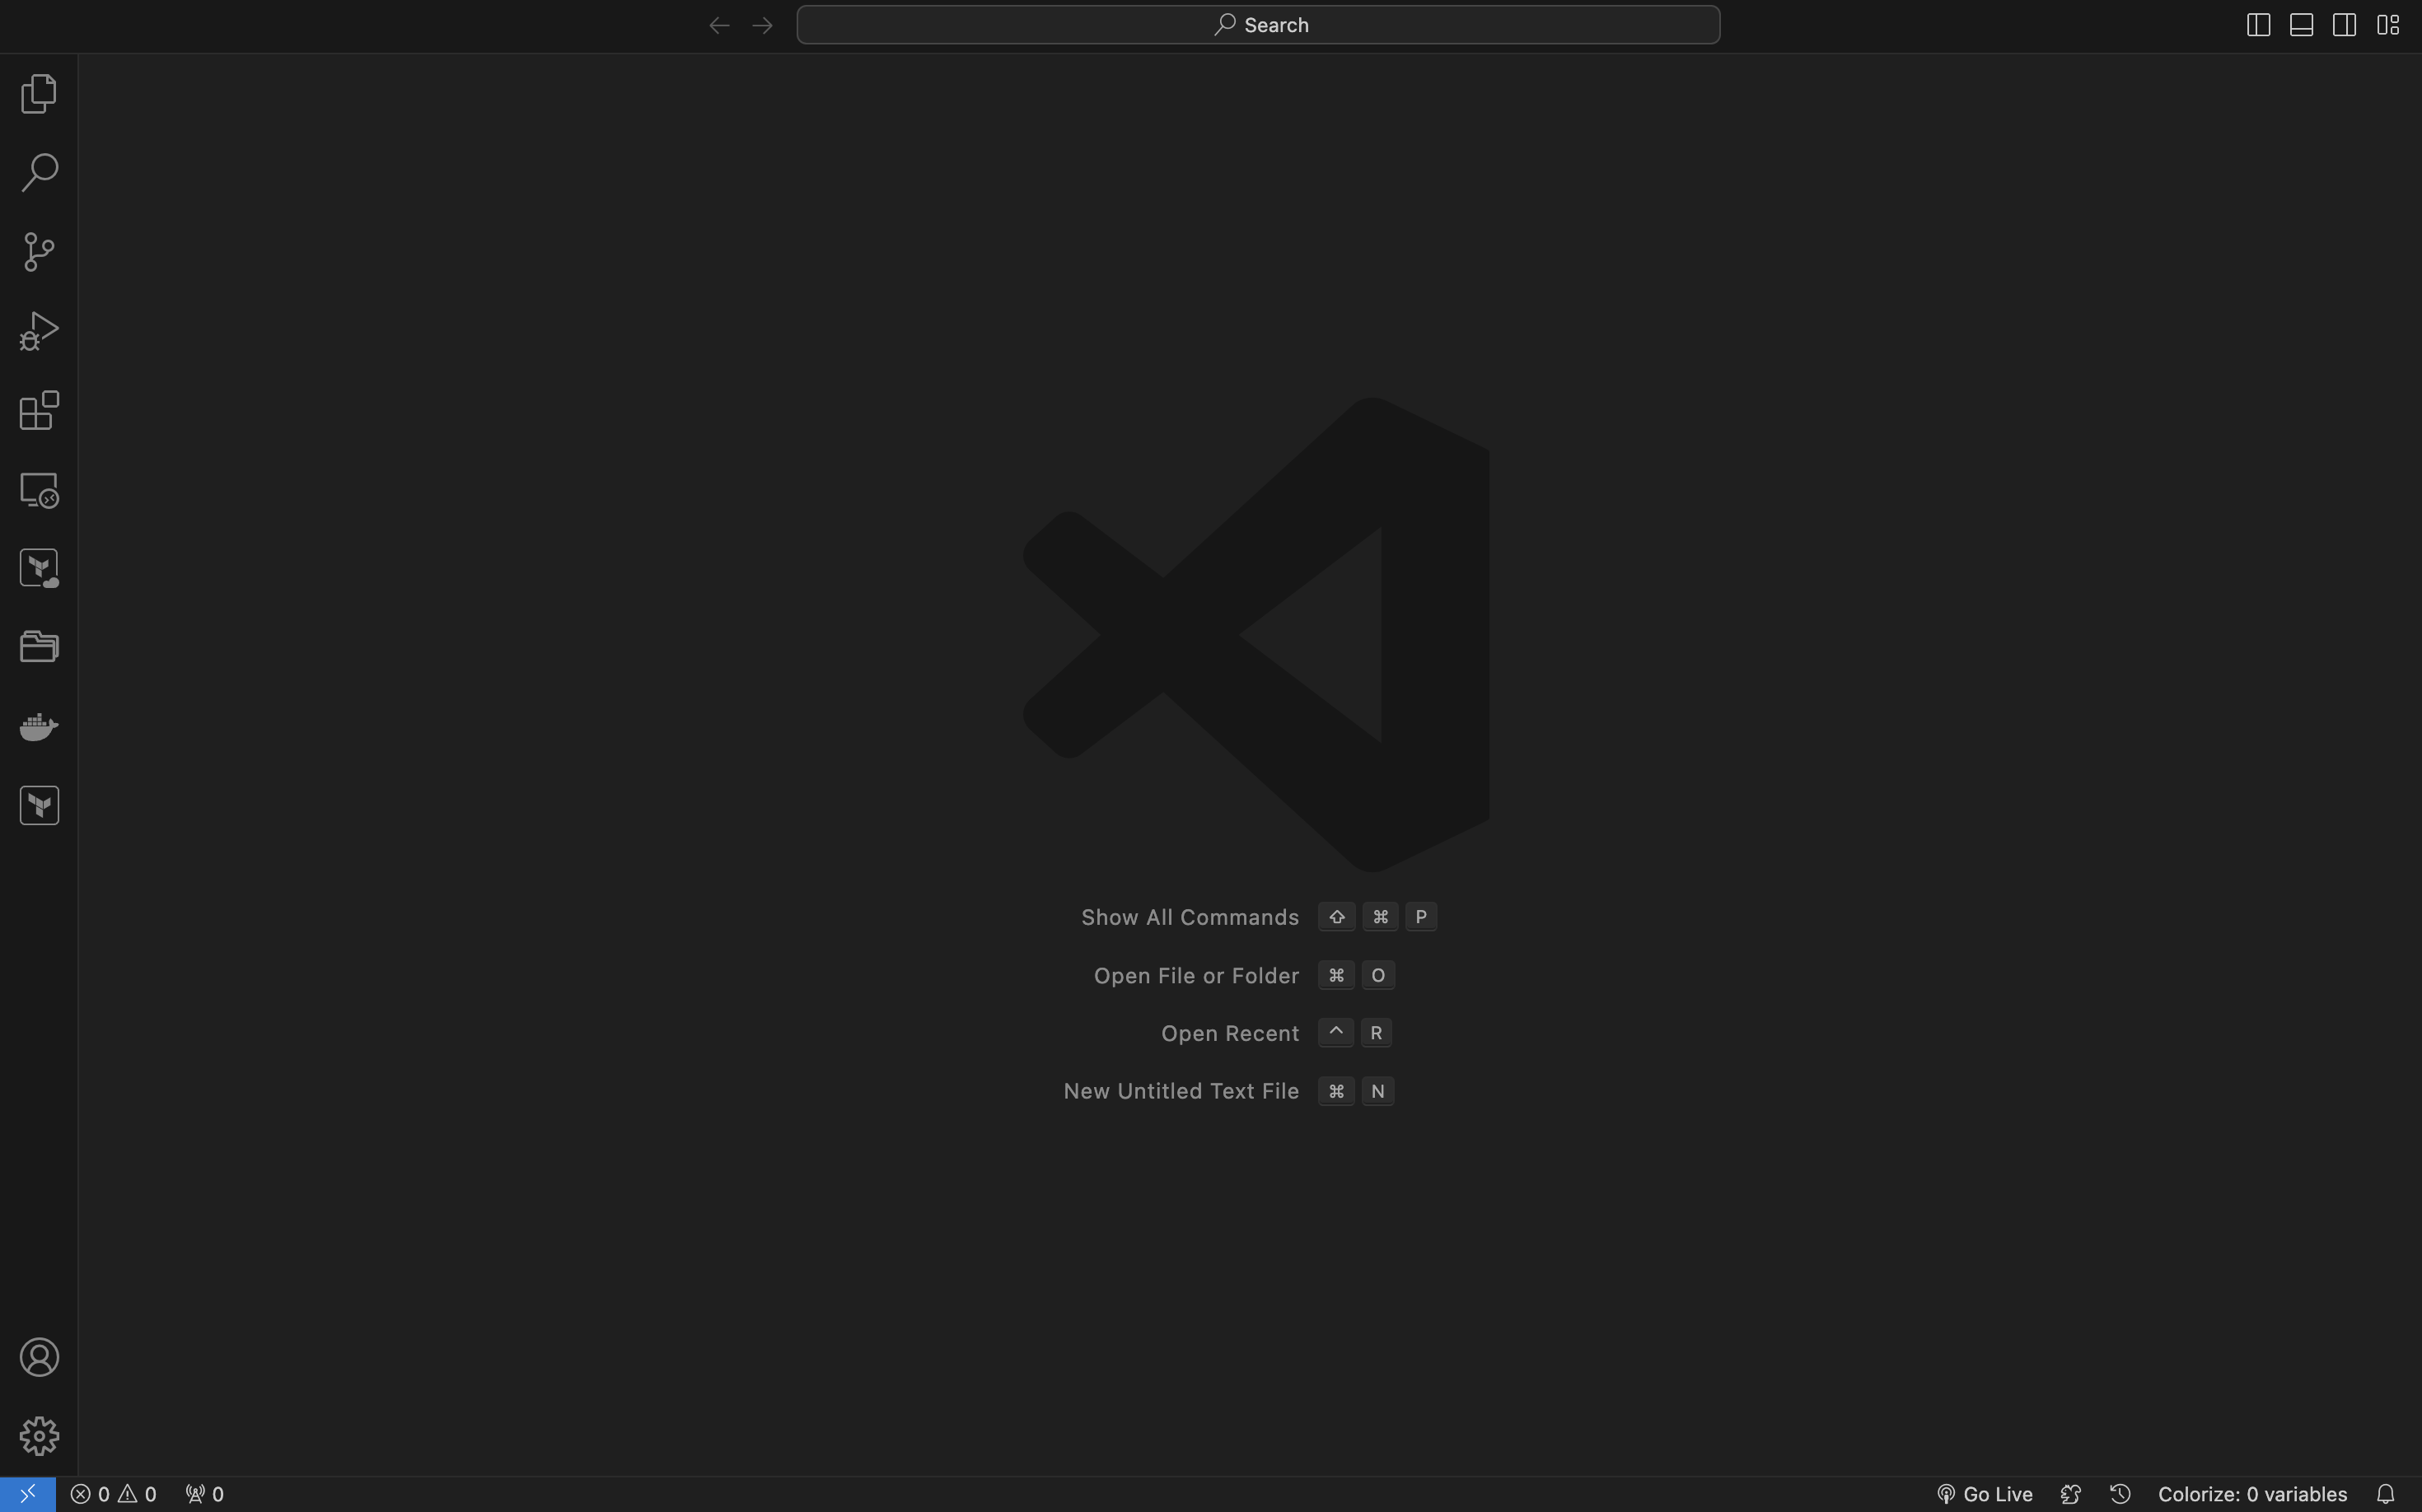Start Go Live server
Viewport: 2422px width, 1512px height.
pos(1984,1494)
